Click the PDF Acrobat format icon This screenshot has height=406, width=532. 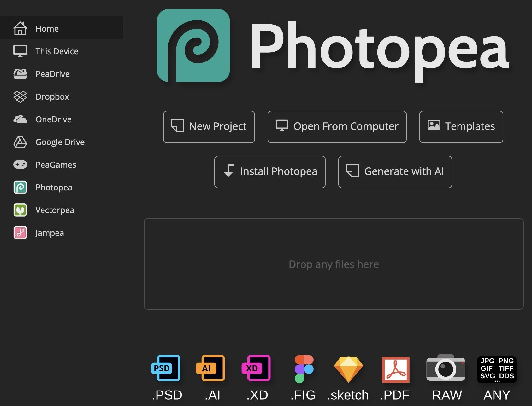click(396, 369)
